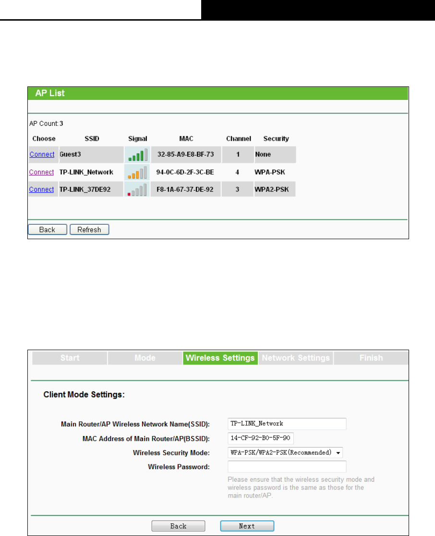Click the red signal icon for TP-LINK_37DE92
Viewport: 435px width, 536px height.
click(x=137, y=190)
